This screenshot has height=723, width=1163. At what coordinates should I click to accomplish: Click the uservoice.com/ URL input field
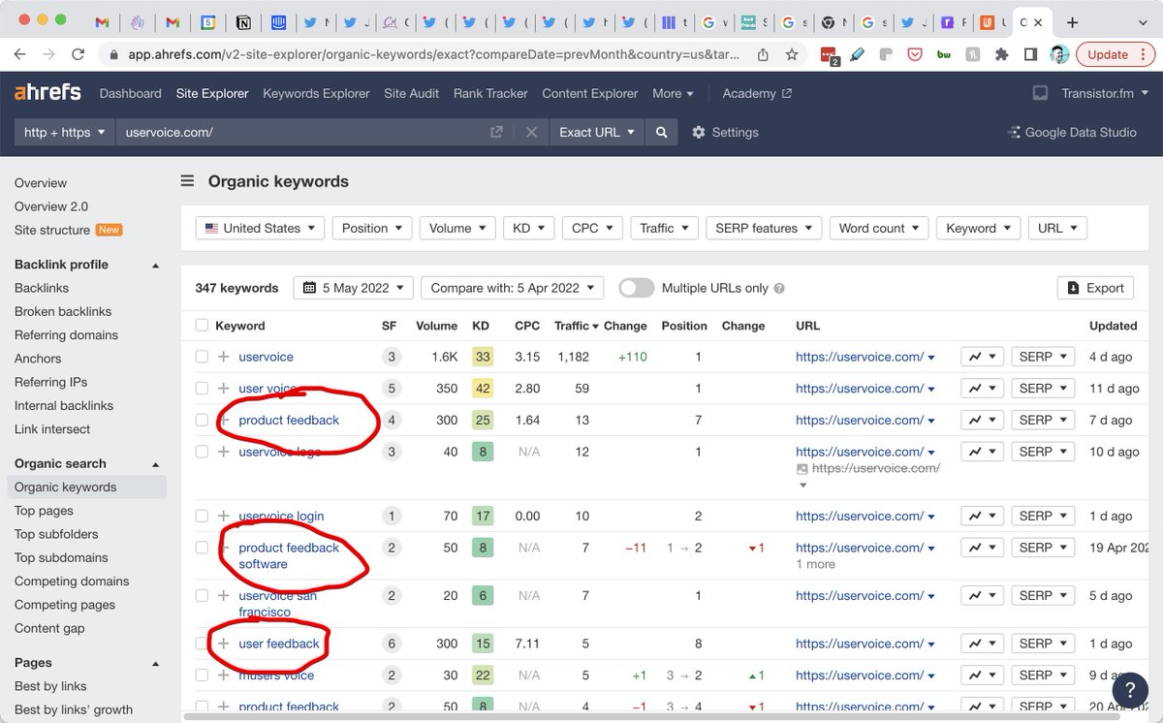pyautogui.click(x=300, y=132)
